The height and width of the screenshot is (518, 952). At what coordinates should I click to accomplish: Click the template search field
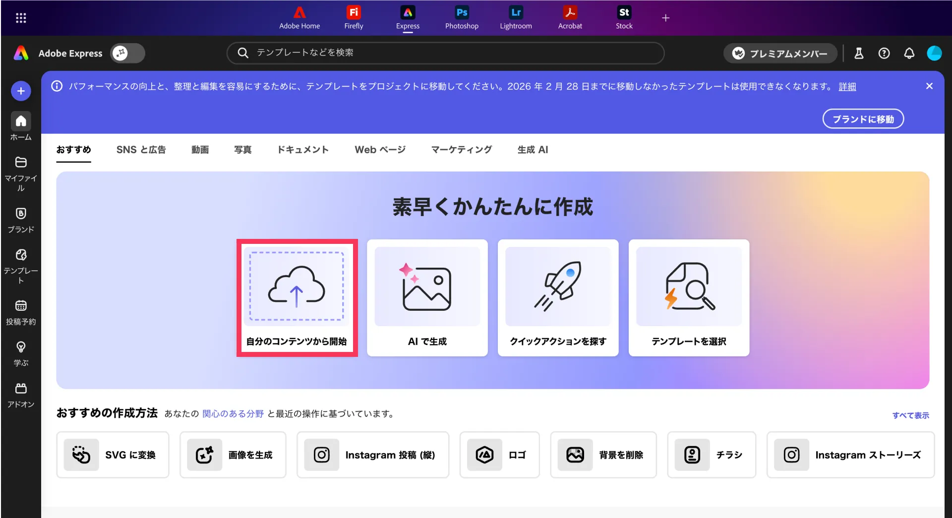446,53
